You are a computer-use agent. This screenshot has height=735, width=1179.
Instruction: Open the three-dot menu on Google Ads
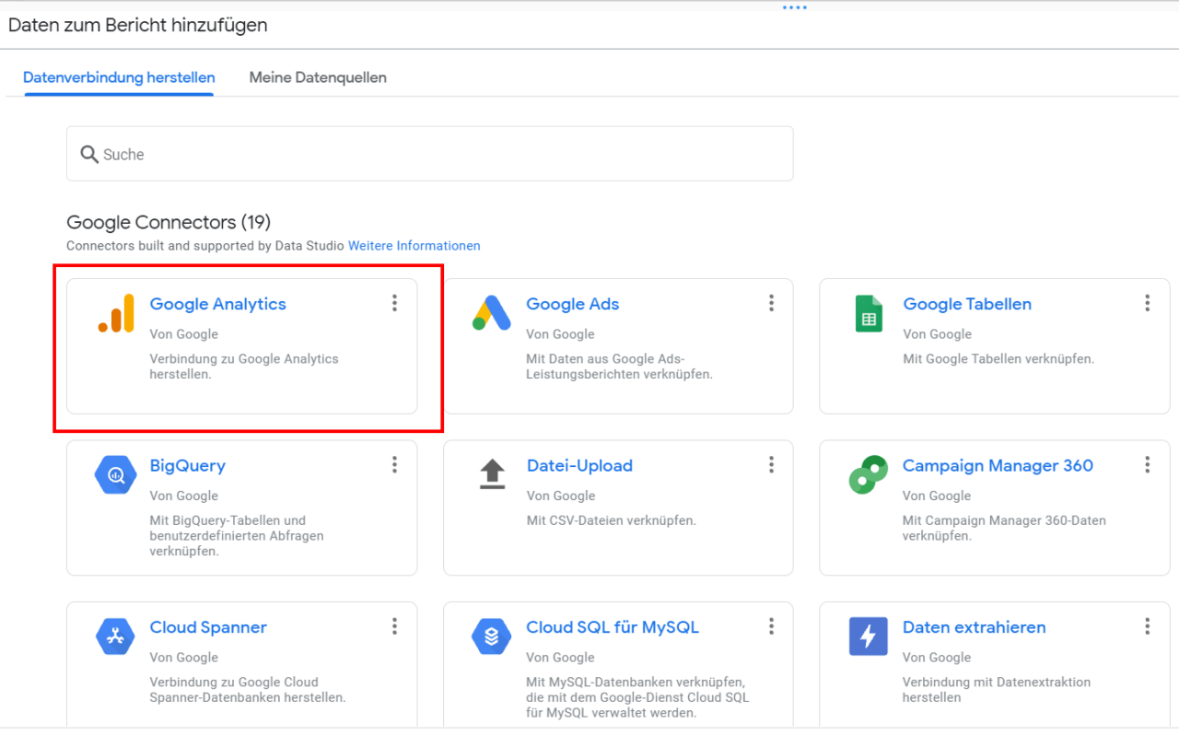(771, 302)
